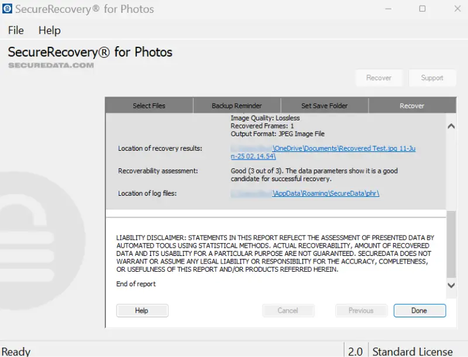Click the report scroll down arrow
Screen dimensions: 468x357
coord(451,286)
